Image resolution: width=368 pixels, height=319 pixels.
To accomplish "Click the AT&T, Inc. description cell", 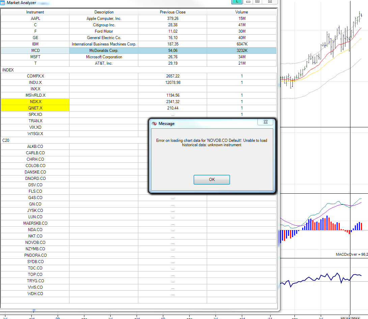I will pyautogui.click(x=104, y=63).
